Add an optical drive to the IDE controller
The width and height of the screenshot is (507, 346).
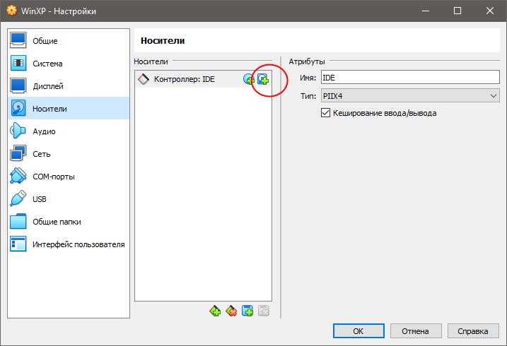click(x=249, y=79)
